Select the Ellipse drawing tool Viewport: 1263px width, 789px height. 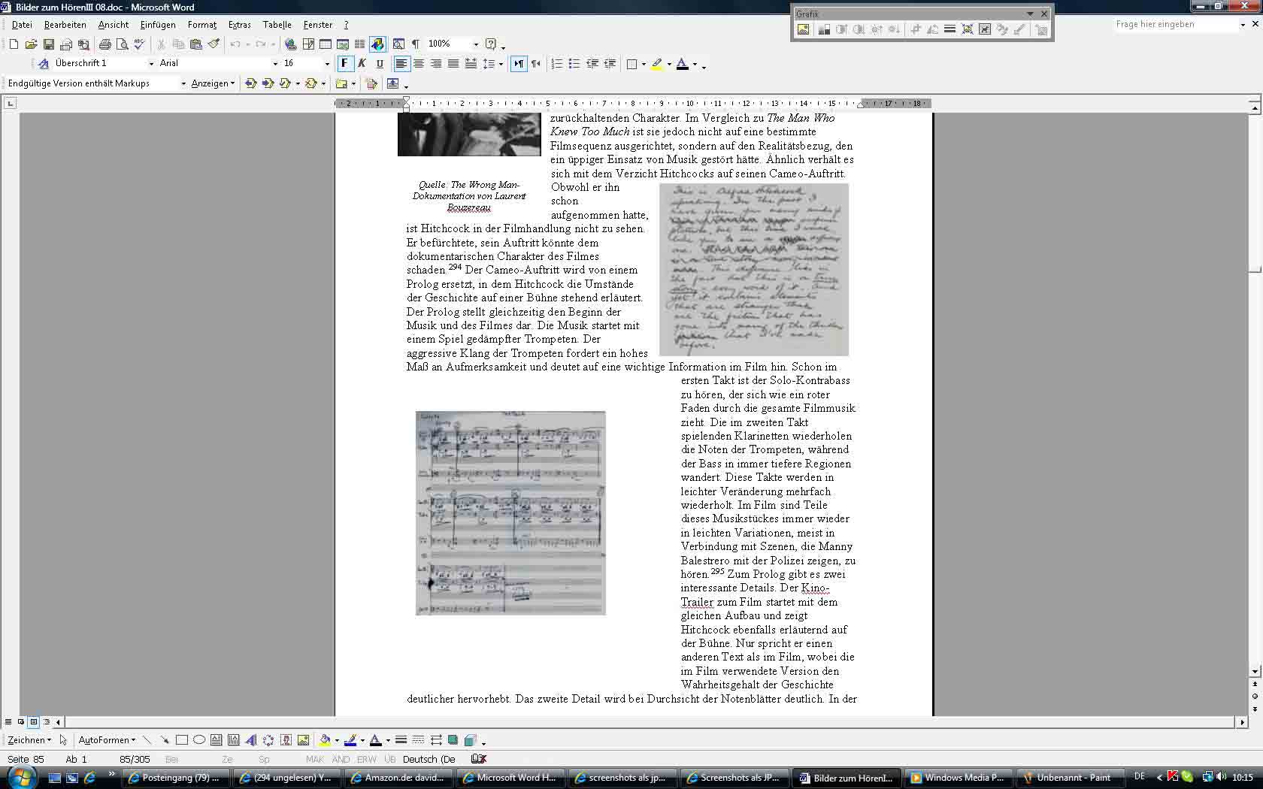198,740
